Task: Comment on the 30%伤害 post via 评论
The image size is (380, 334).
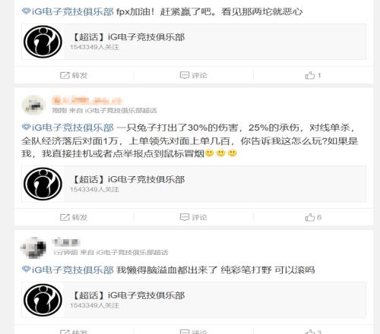Action: pos(193,217)
